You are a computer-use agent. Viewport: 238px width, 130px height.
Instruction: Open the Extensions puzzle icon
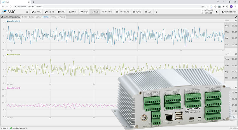pyautogui.click(x=223, y=6)
